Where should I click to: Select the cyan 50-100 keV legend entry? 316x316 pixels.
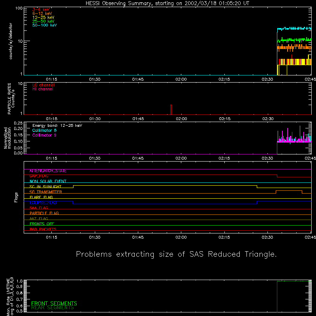coord(45,25)
